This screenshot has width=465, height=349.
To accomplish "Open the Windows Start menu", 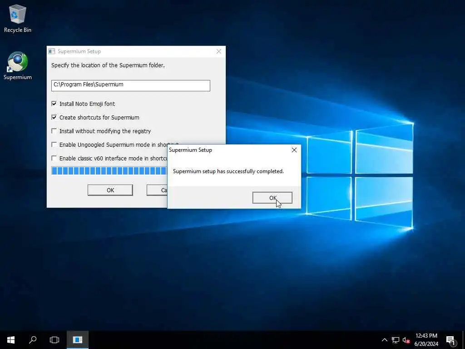I will tap(11, 340).
